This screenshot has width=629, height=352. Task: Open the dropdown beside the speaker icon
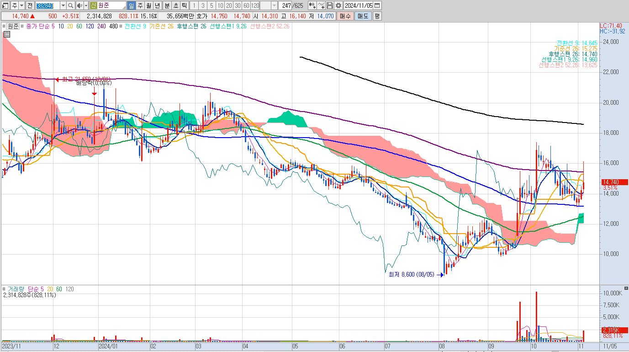click(86, 5)
